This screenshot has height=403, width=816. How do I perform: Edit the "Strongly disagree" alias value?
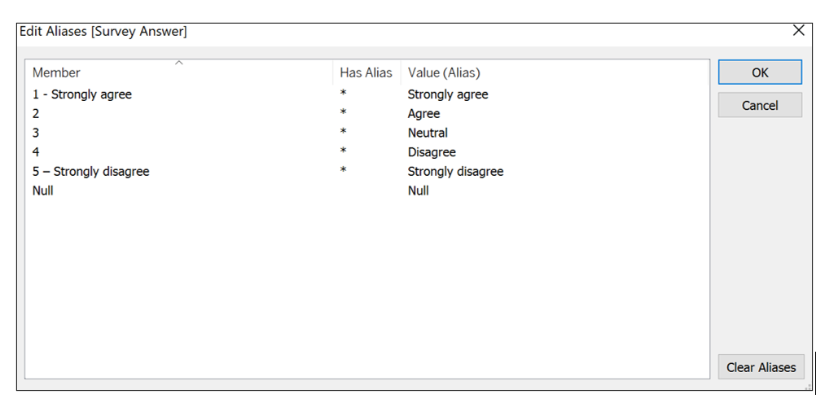tap(455, 172)
